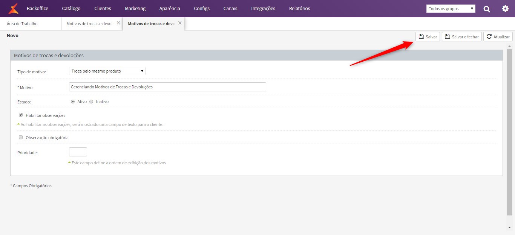This screenshot has height=235, width=515.
Task: Click the scrollbar down arrow
Action: point(510,227)
